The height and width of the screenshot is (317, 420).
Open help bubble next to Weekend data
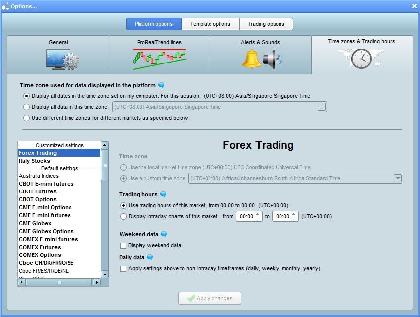[164, 234]
